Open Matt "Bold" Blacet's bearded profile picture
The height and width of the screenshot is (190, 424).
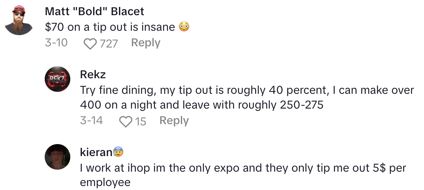[19, 20]
